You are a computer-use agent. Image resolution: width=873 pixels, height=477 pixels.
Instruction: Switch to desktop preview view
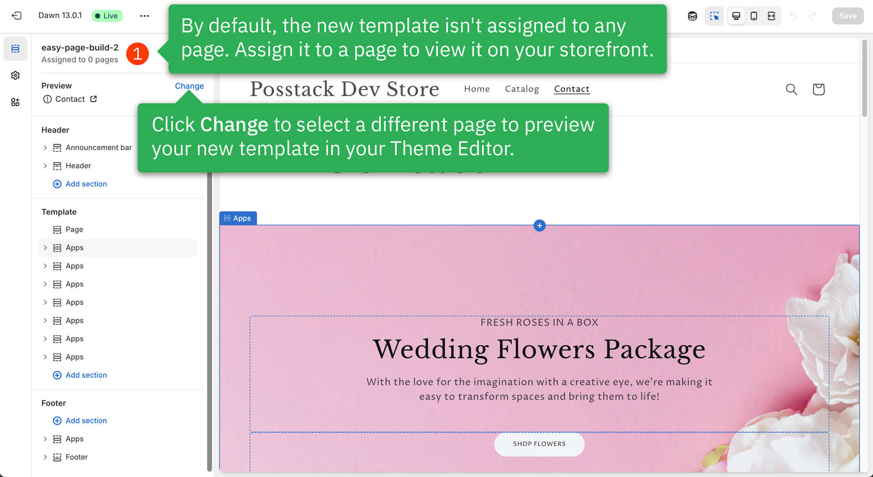[736, 16]
